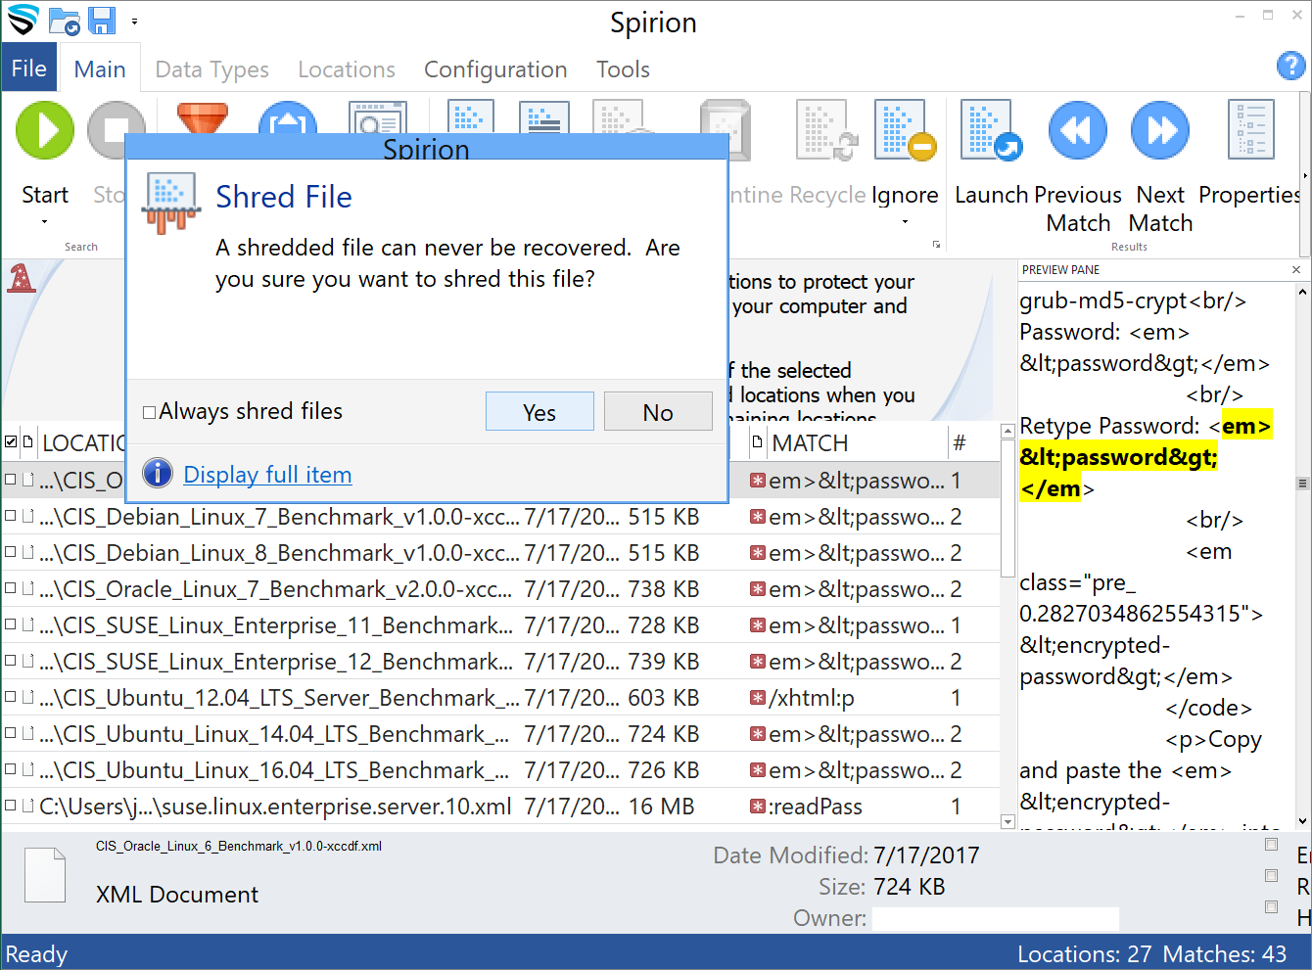Click the preview pane scroll-up arrow
The width and height of the screenshot is (1312, 970).
[1302, 292]
